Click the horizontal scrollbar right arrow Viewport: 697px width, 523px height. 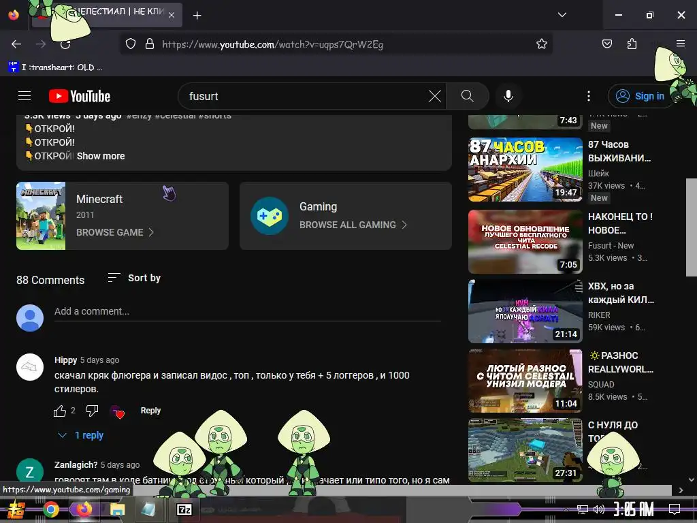click(681, 490)
